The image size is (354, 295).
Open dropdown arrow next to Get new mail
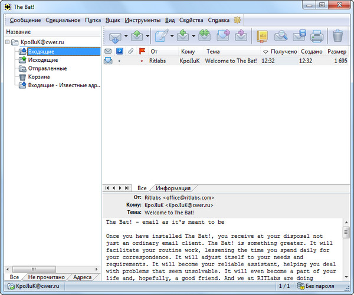point(126,37)
